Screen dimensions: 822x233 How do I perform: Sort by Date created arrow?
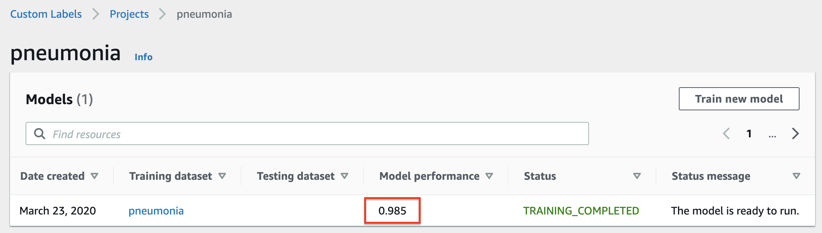point(94,176)
